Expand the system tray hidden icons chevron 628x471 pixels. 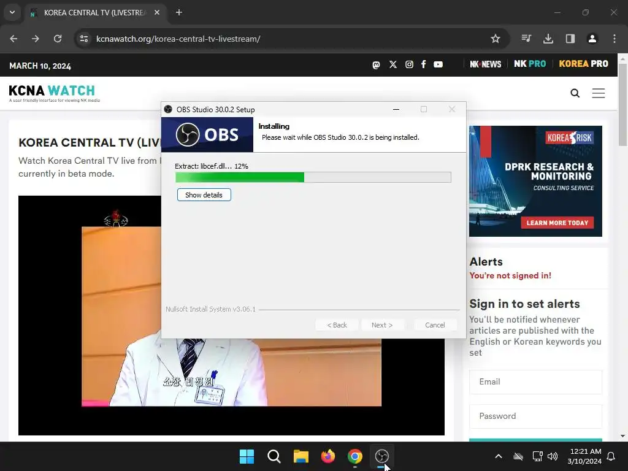(x=499, y=456)
